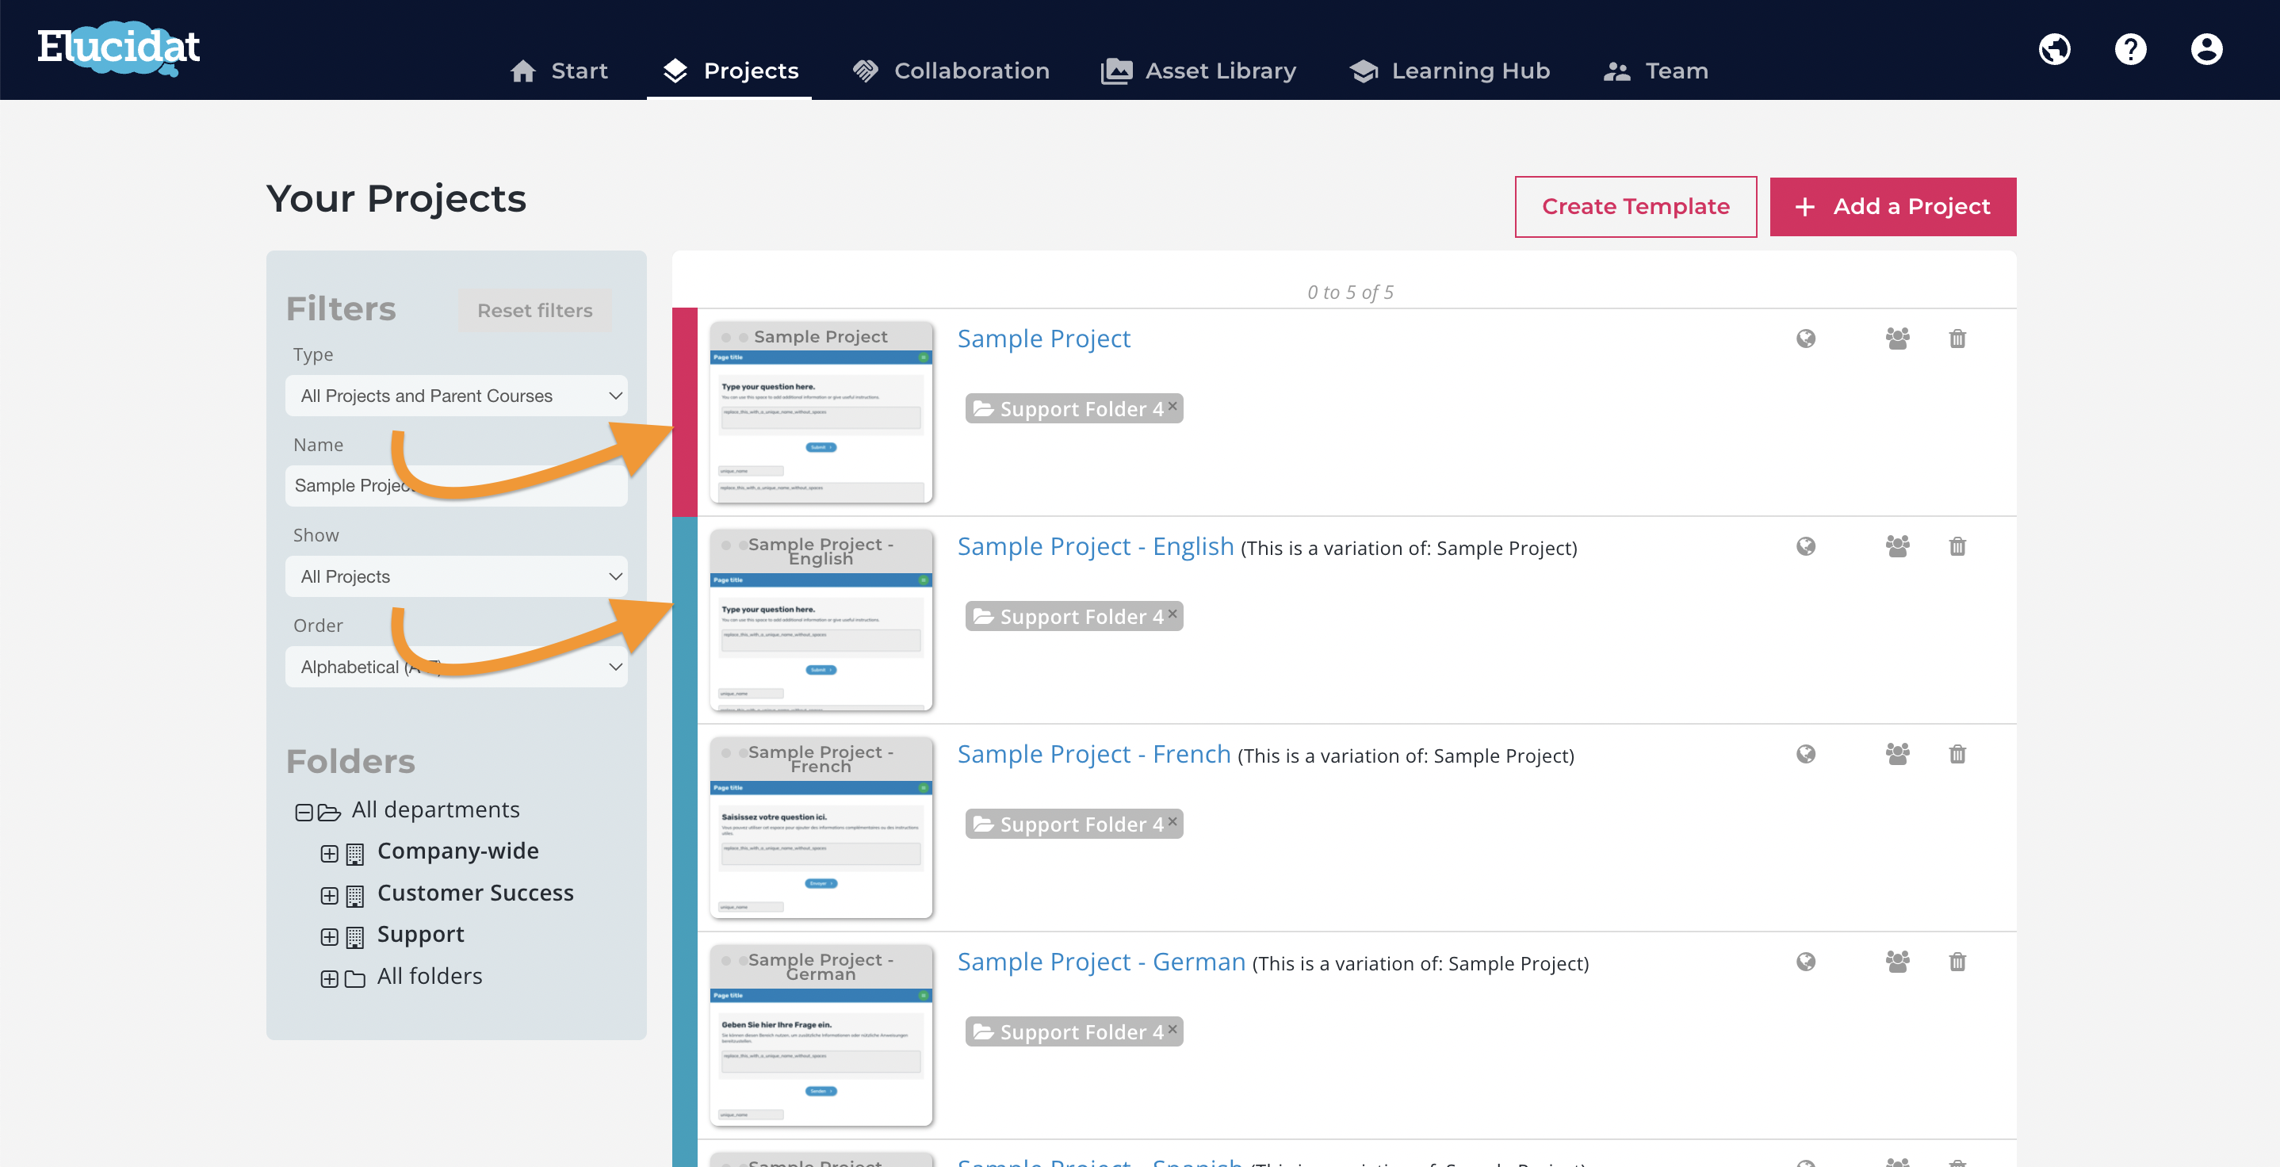This screenshot has height=1167, width=2280.
Task: Select Support folder in tree
Action: (420, 934)
